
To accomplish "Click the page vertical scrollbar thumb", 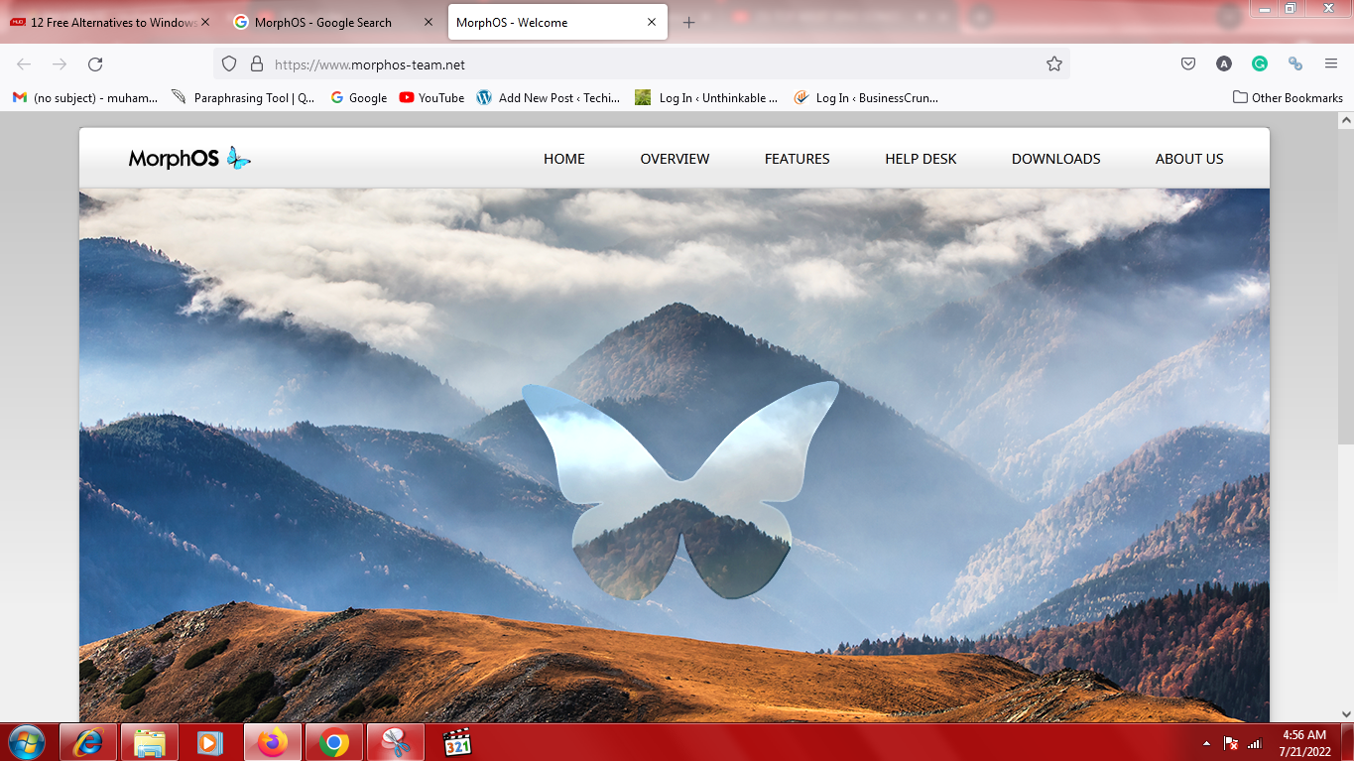I will coord(1345,286).
